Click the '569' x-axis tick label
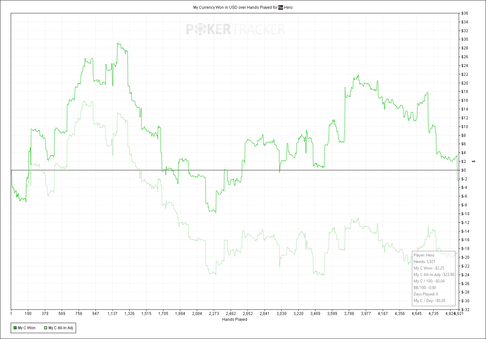Image resolution: width=486 pixels, height=339 pixels. [62, 314]
